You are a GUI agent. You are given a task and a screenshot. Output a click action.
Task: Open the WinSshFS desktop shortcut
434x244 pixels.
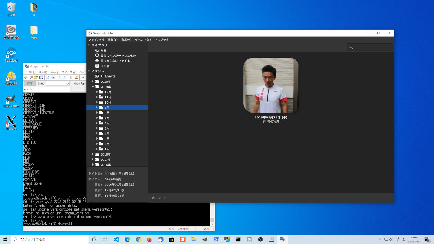tap(11, 78)
